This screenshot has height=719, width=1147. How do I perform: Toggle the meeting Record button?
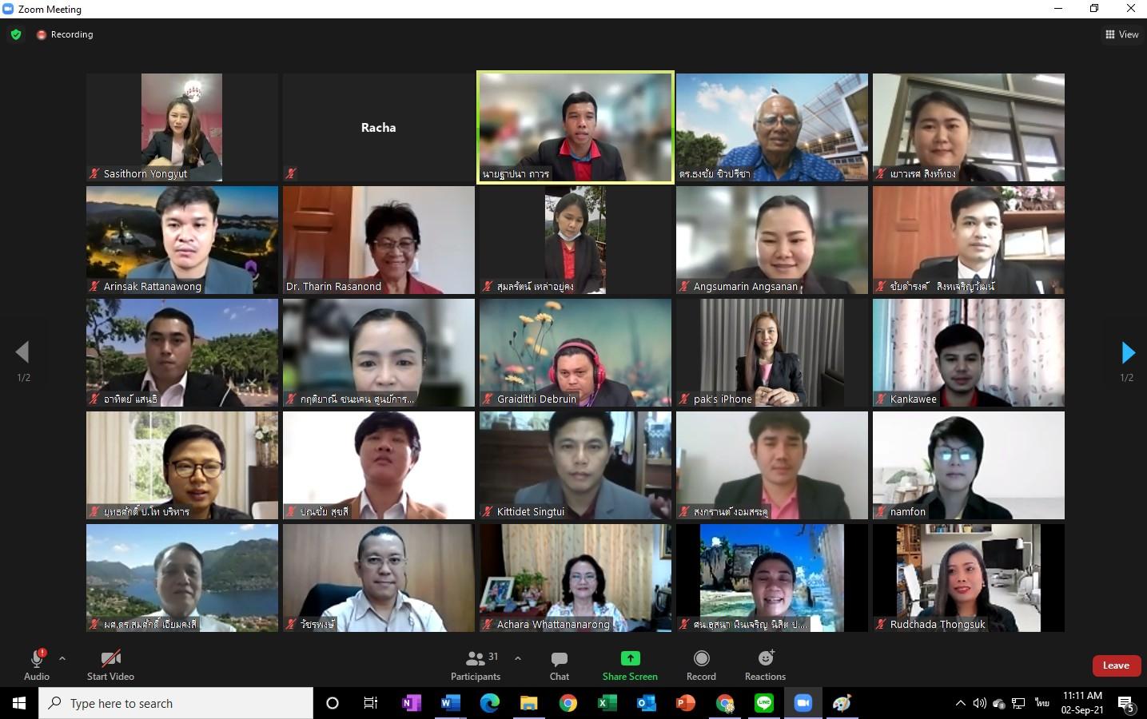[701, 665]
